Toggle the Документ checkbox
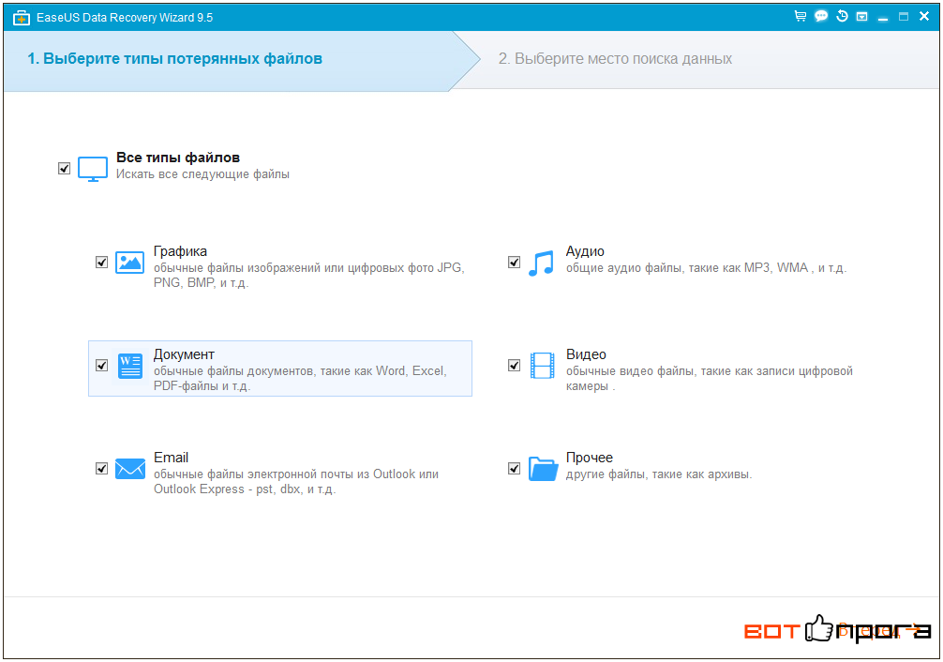 101,366
